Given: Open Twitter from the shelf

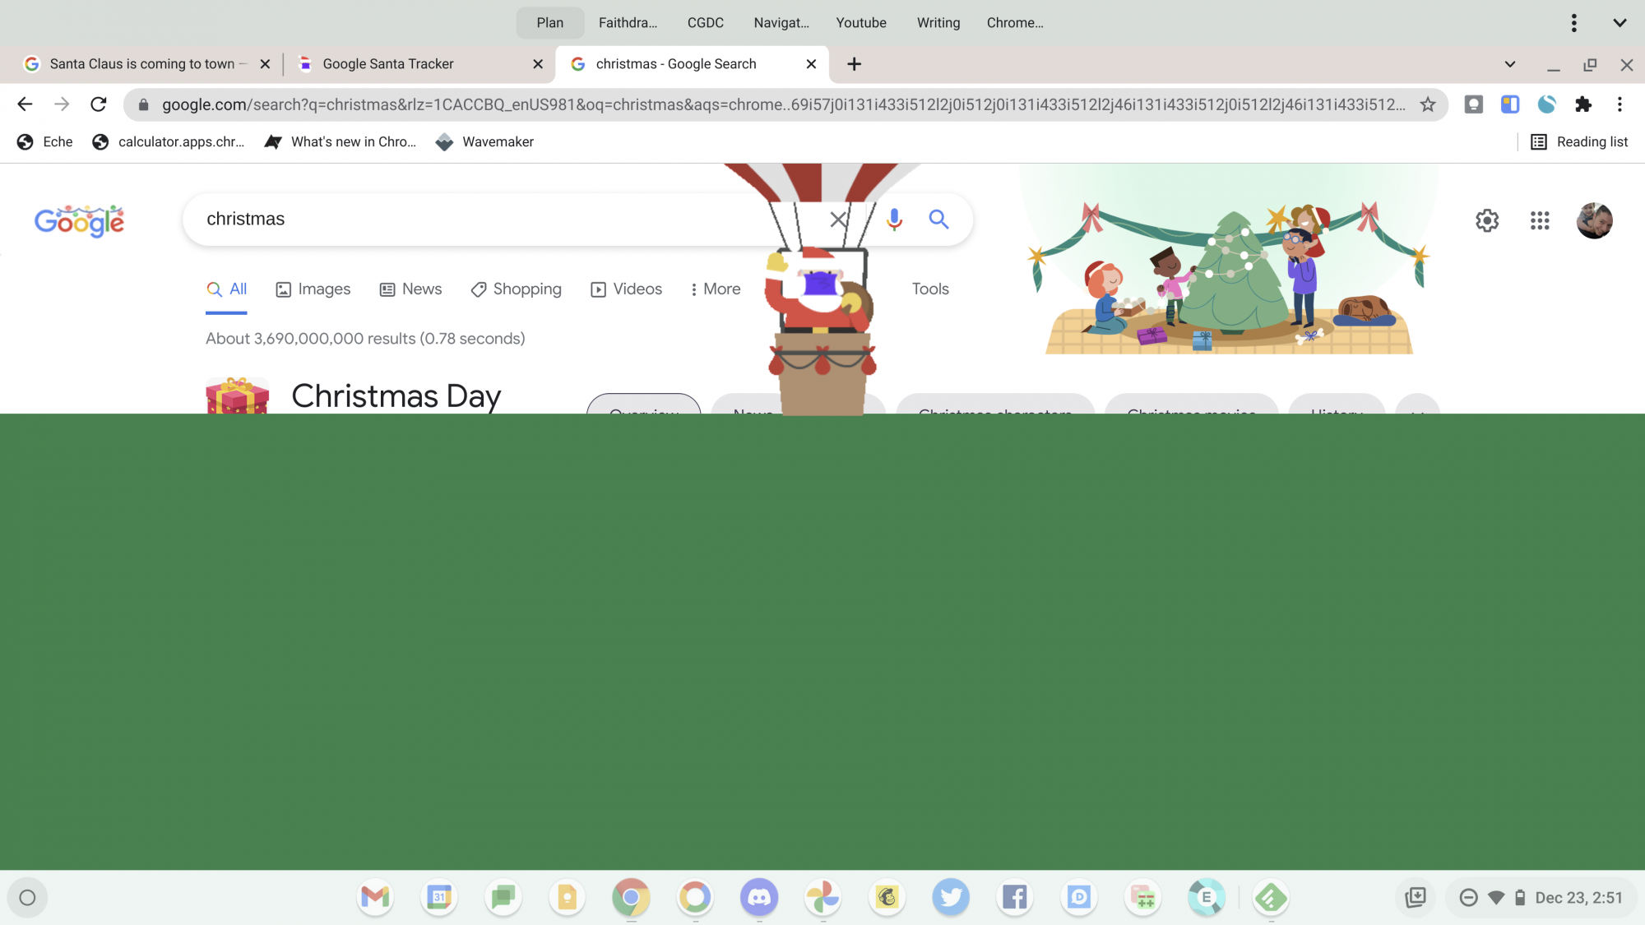Looking at the screenshot, I should coord(952,897).
